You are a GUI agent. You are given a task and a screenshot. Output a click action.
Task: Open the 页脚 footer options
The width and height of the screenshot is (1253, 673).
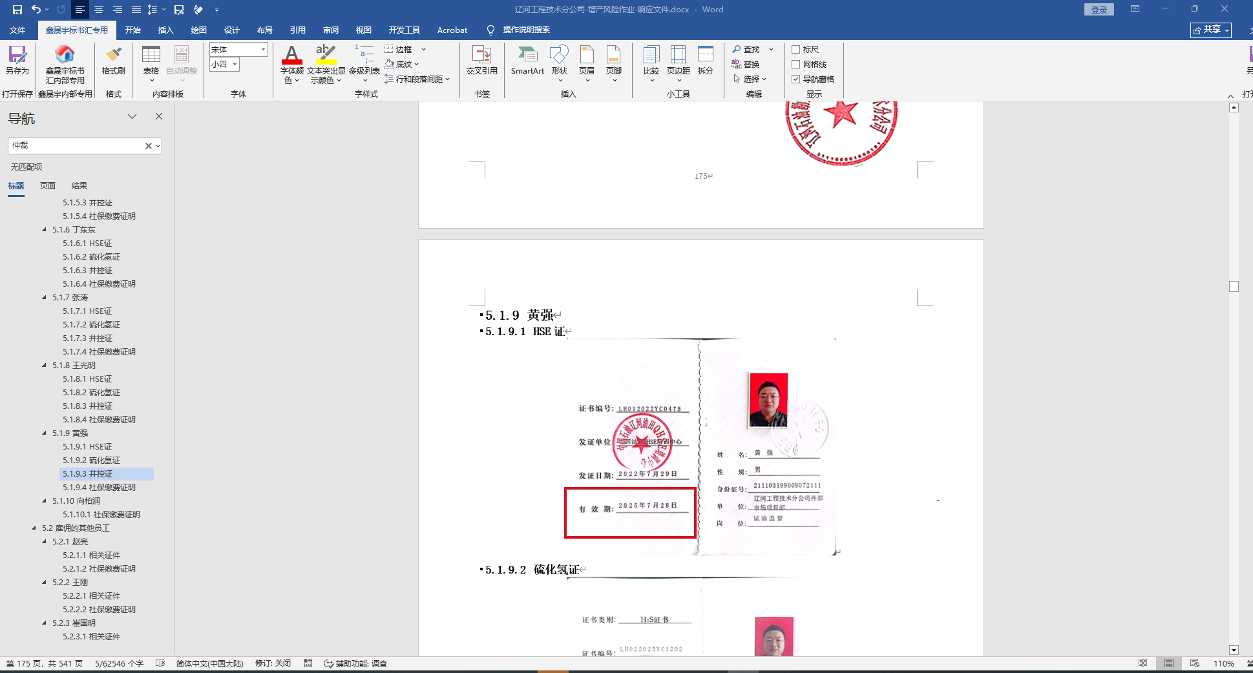614,63
